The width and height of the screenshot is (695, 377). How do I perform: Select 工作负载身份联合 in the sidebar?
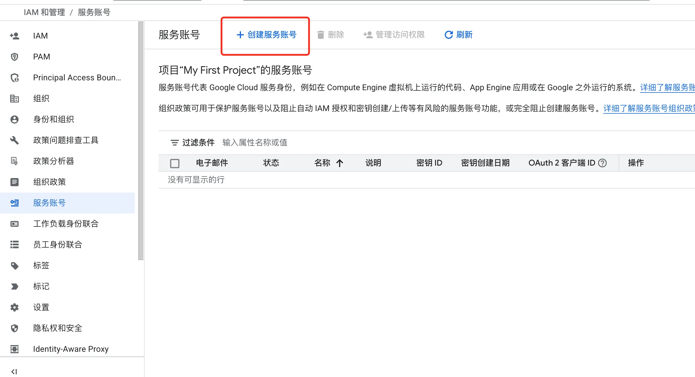tap(66, 224)
